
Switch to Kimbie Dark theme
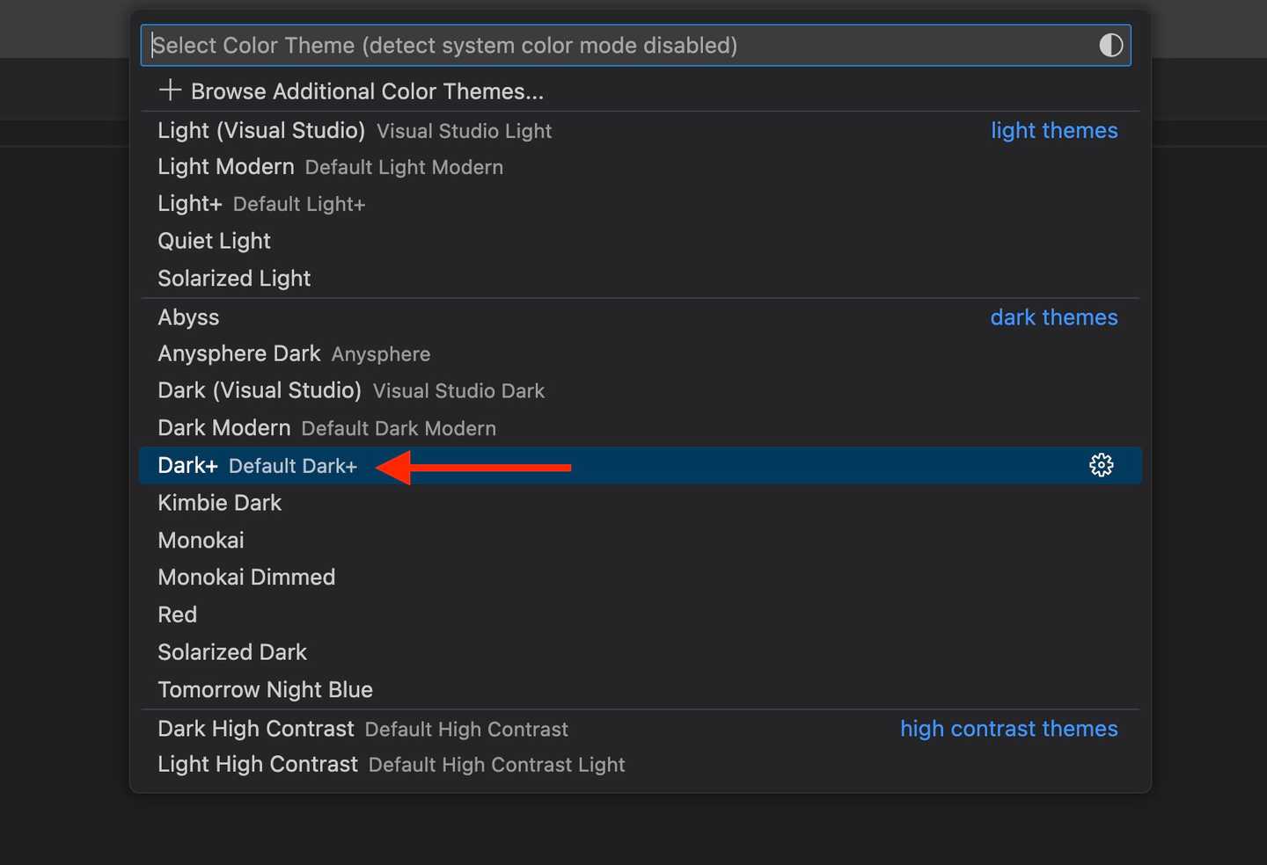pos(220,503)
